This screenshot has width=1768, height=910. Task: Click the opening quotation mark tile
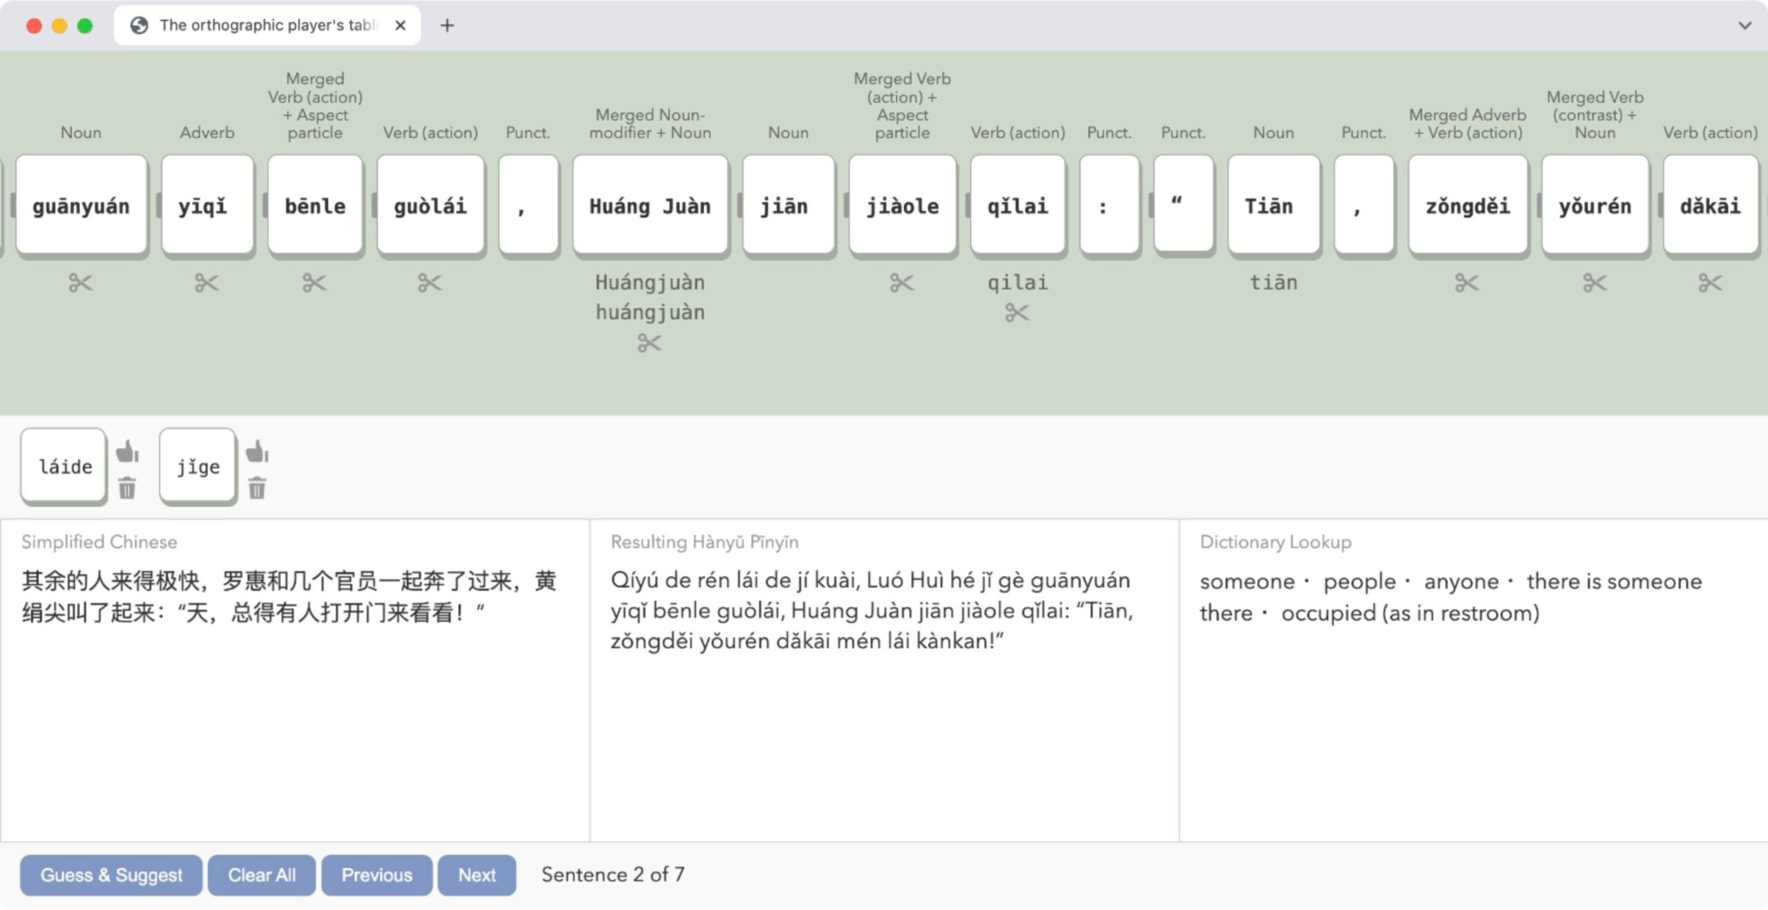tap(1183, 203)
